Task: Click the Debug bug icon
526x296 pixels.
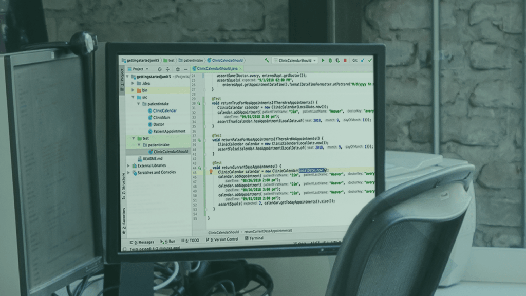Action: pos(330,60)
